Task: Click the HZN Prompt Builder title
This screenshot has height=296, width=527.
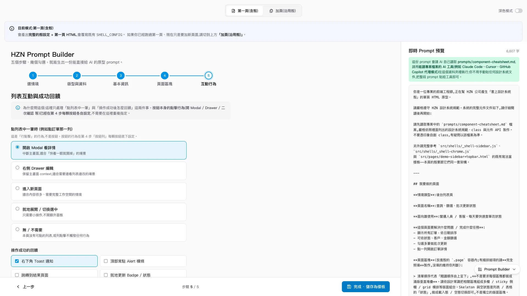Action: [x=43, y=55]
